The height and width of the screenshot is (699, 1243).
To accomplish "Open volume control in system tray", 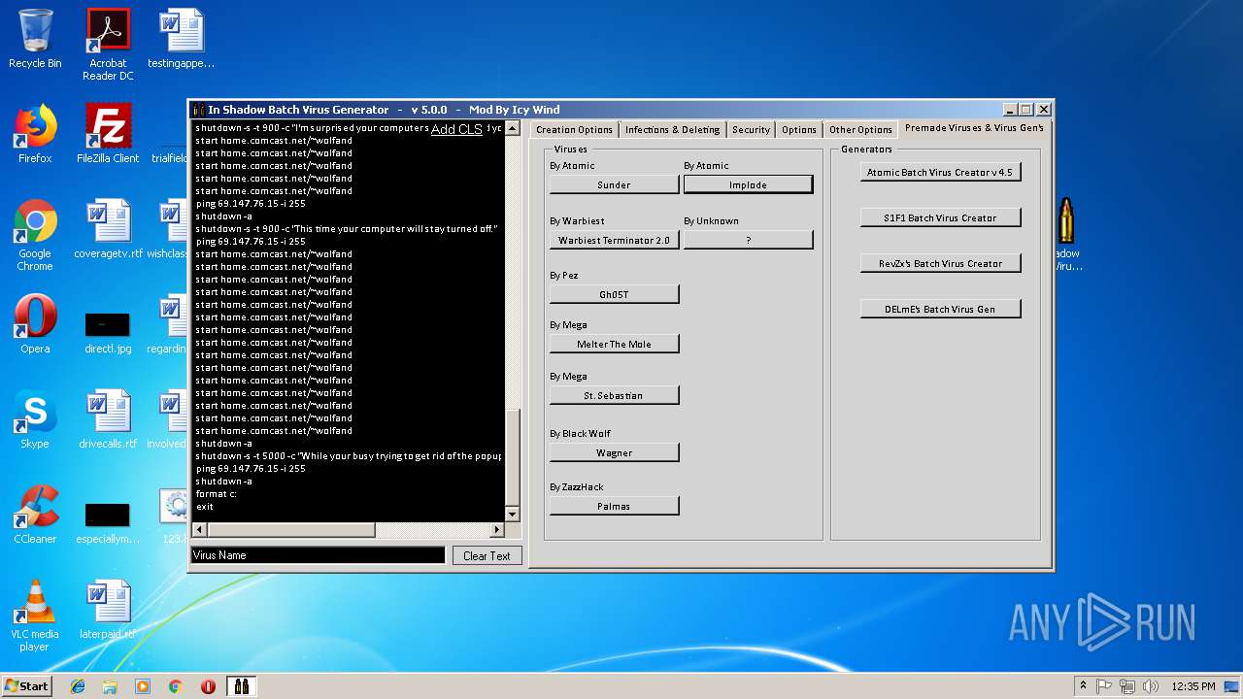I will coord(1152,686).
